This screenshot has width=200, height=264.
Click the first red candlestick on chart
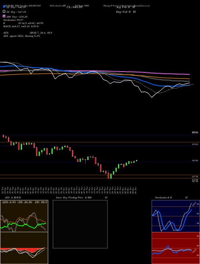point(3,136)
